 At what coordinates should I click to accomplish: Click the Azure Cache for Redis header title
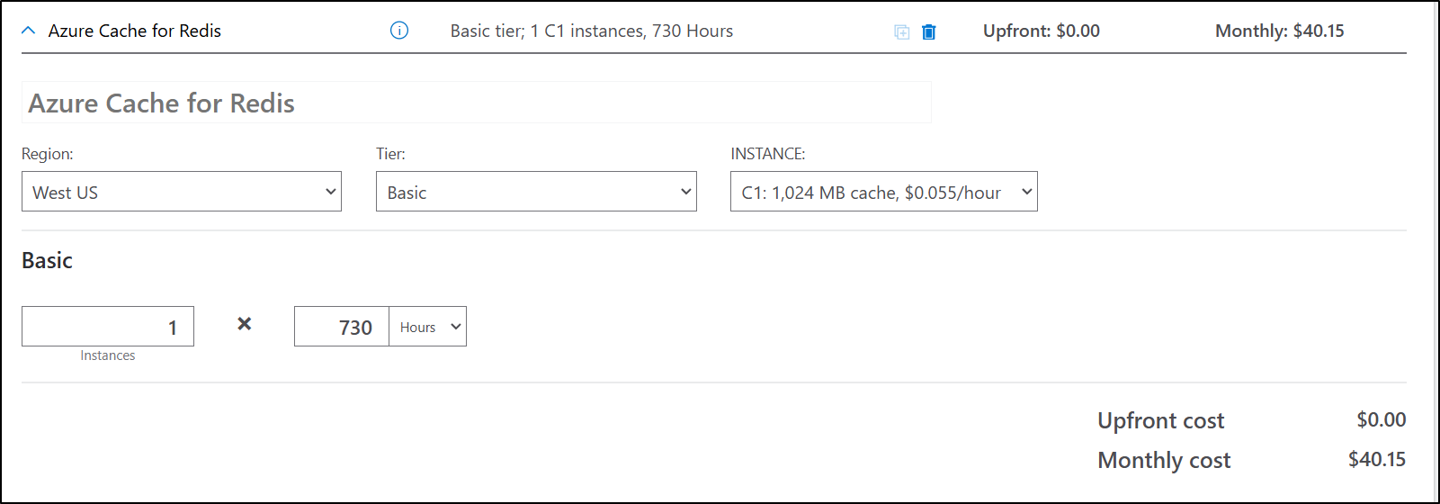point(135,31)
